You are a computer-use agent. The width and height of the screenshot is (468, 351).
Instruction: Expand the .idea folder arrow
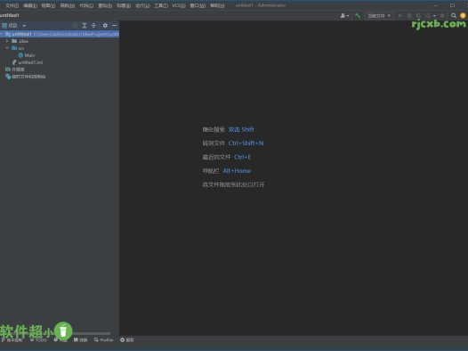7,41
